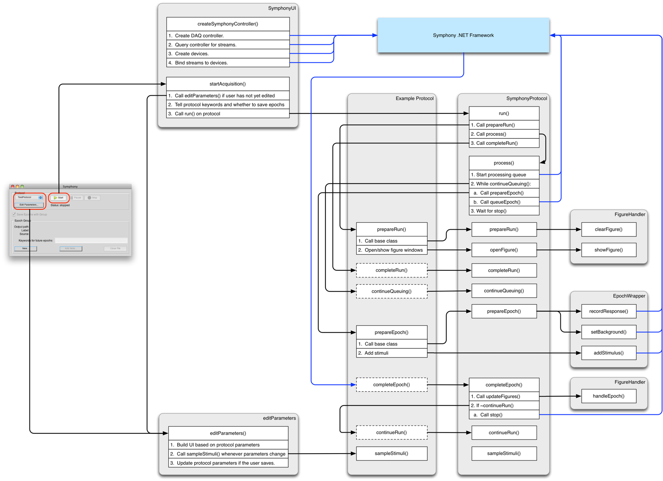Select the run() header in SymphonyProtocol

[504, 113]
